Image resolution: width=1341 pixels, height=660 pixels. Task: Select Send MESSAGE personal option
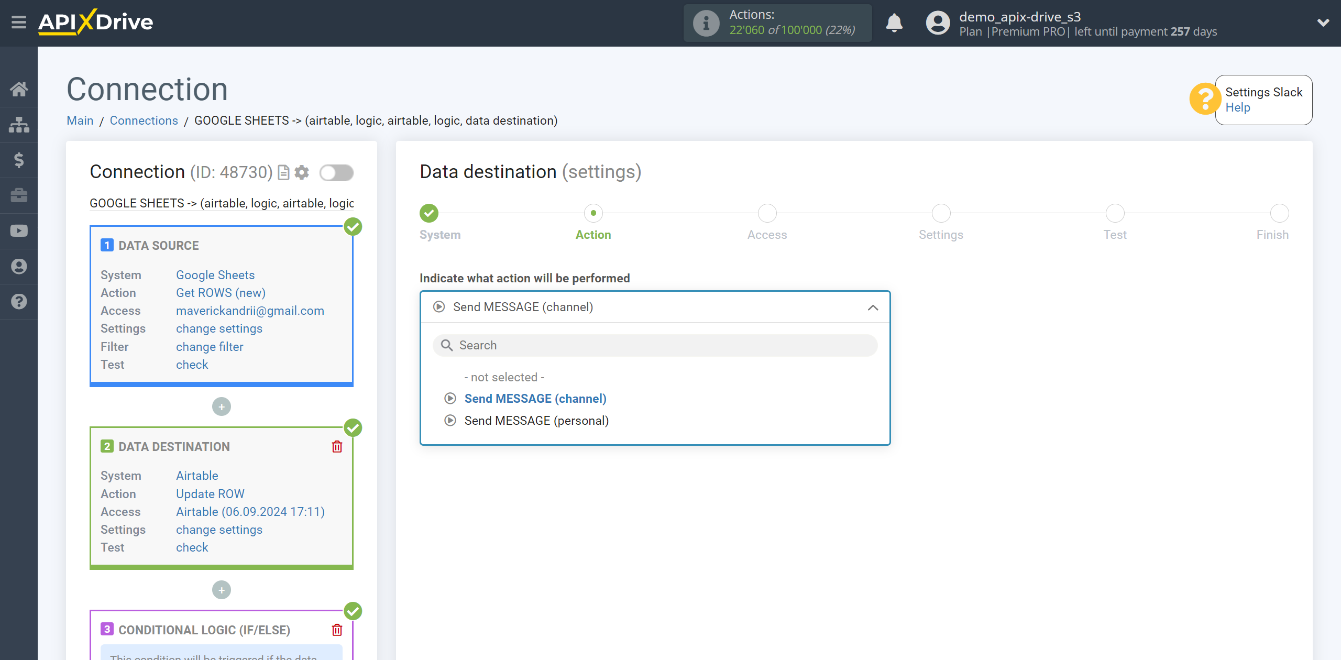click(x=536, y=420)
